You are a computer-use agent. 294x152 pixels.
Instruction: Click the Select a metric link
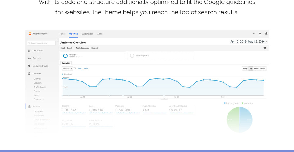[83, 69]
